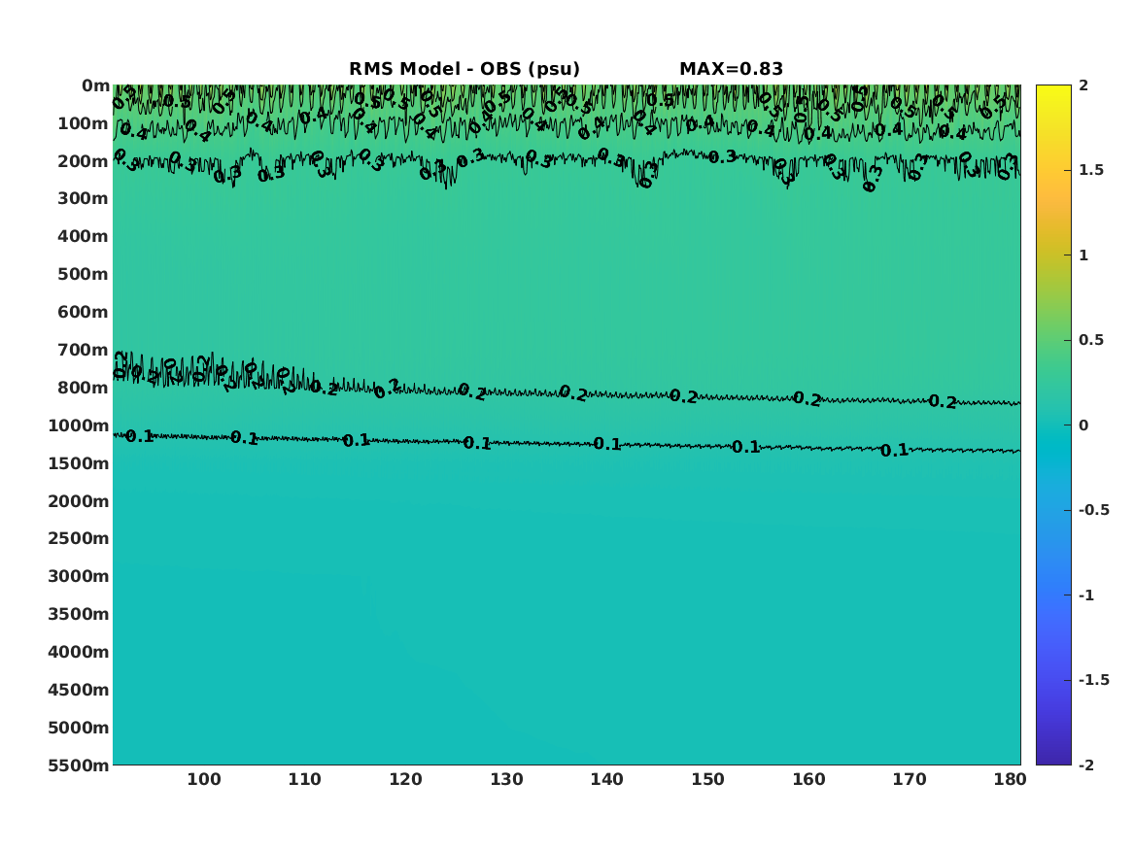Select the colorbar tick label "0.5"

[1091, 340]
